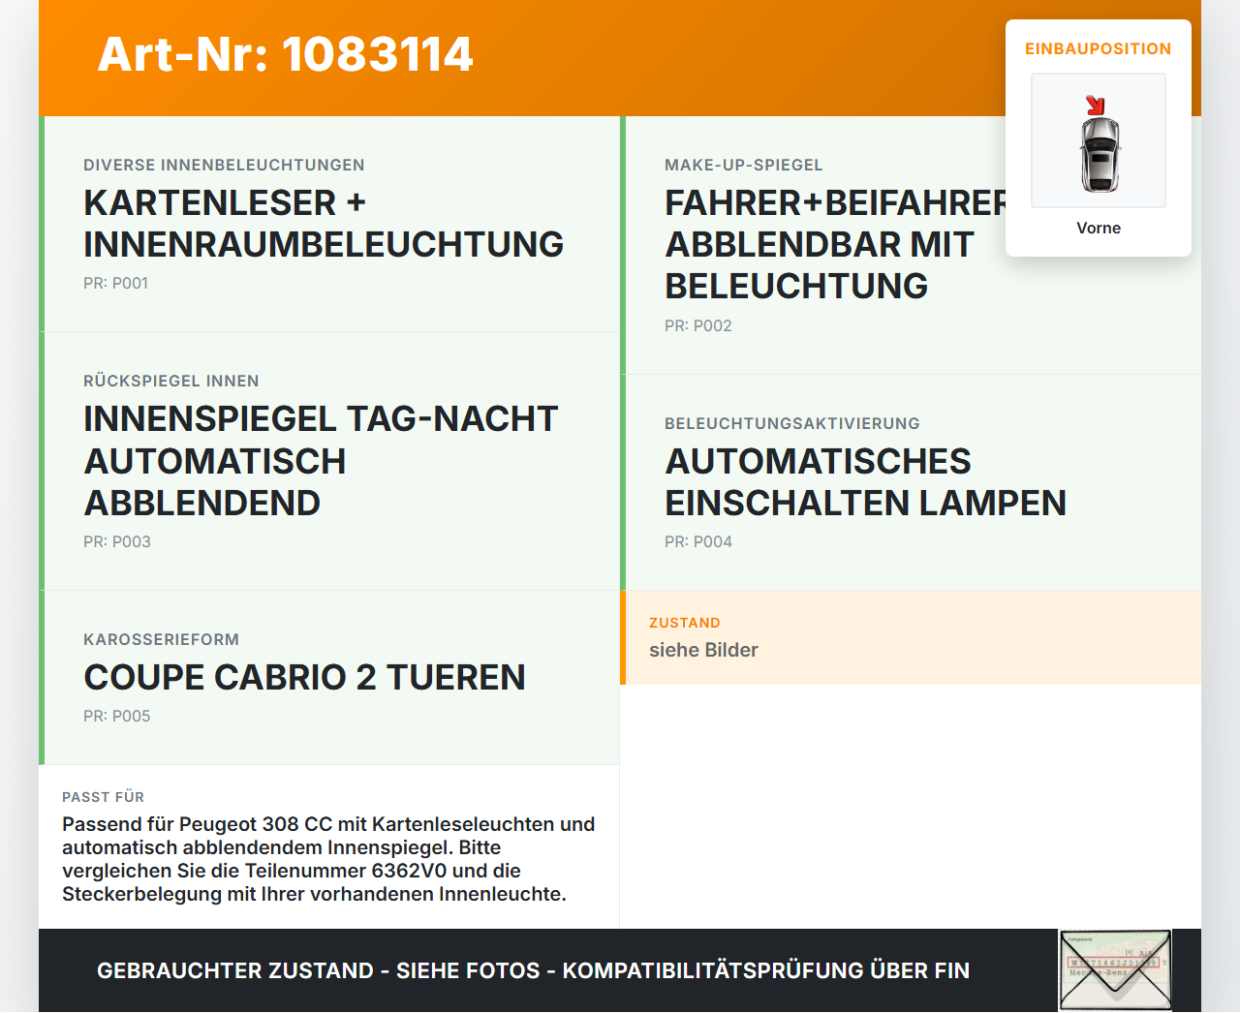Select the Kartenleser + Innenraumbeleuchtung title
Image resolution: width=1240 pixels, height=1013 pixels.
click(323, 224)
